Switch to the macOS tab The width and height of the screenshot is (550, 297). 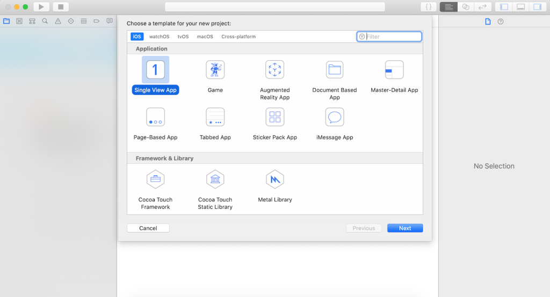[205, 37]
